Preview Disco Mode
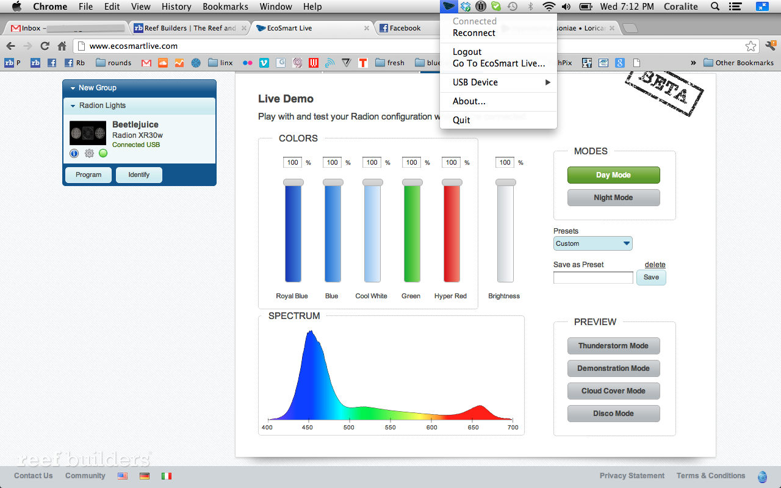Viewport: 781px width, 488px height. (x=613, y=414)
